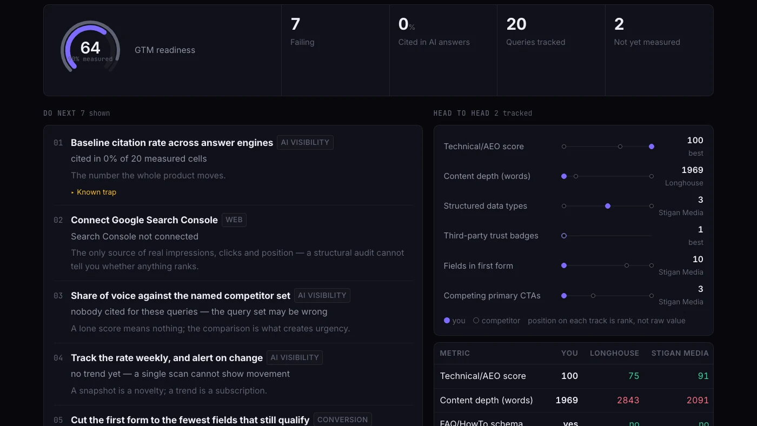Click your purple marker on Content depth track
This screenshot has width=757, height=426.
click(x=564, y=176)
